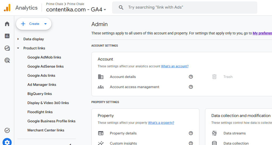
Task: Open Google AdMob links
Action: tap(44, 57)
